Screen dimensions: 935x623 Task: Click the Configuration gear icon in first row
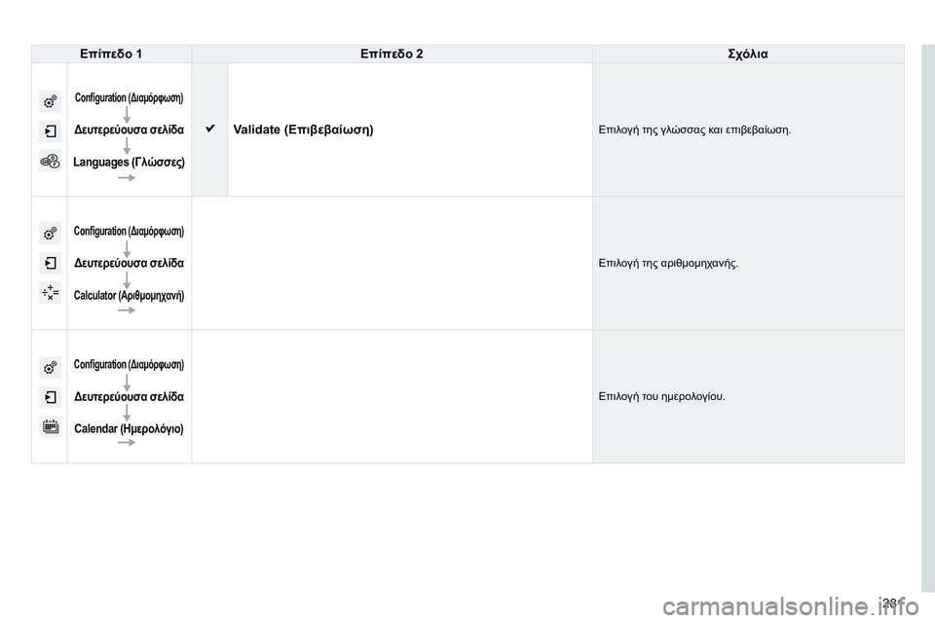(x=50, y=101)
